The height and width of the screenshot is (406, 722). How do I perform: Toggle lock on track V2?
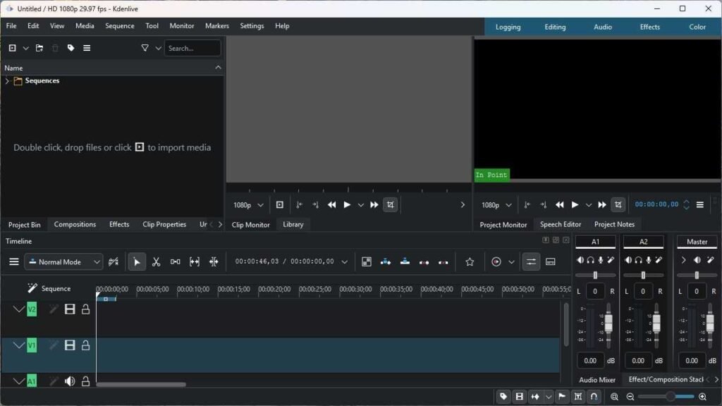(85, 309)
